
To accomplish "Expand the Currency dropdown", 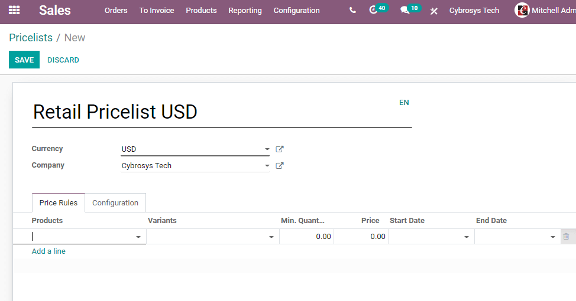I will coord(267,149).
